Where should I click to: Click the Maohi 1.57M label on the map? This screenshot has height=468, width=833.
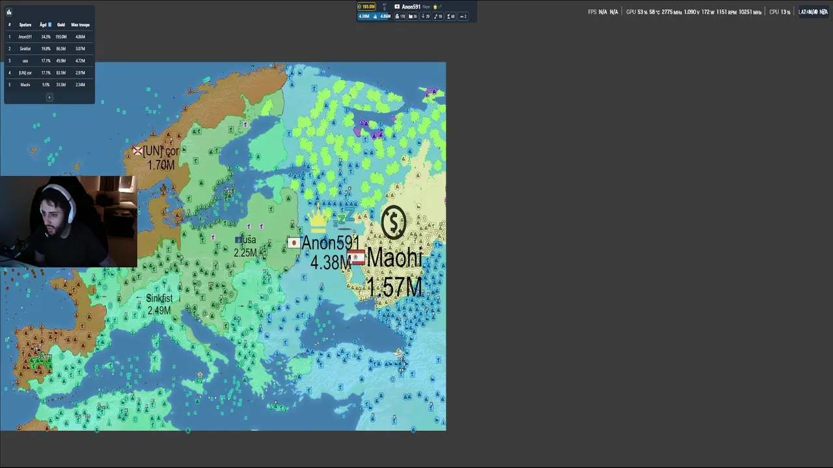[x=394, y=272]
